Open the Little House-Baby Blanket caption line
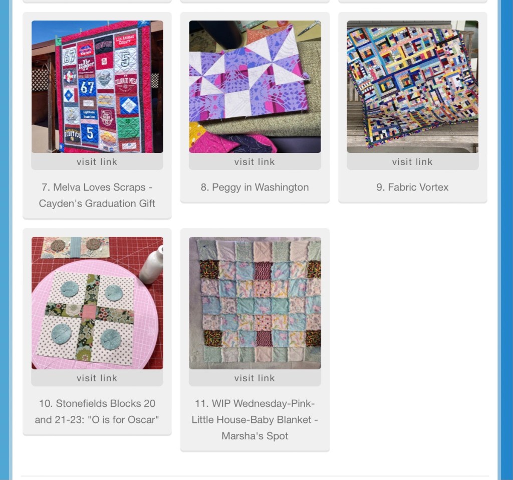513x480 pixels. (x=255, y=420)
